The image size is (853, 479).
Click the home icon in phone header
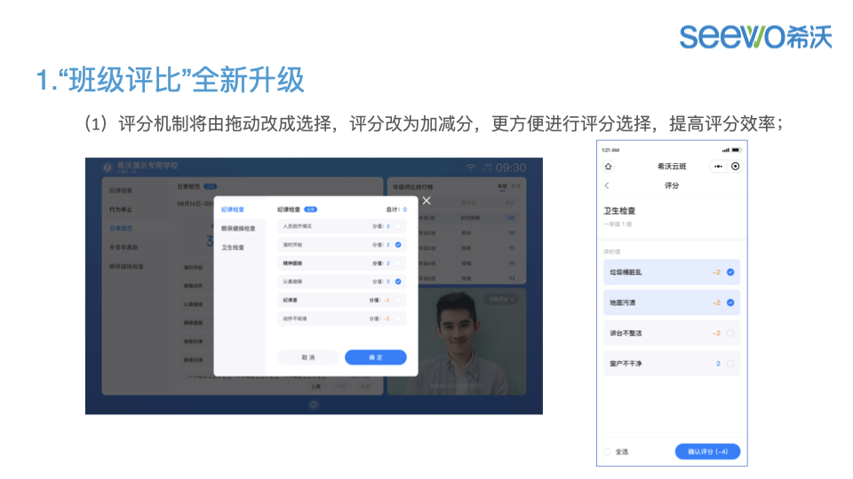608,166
